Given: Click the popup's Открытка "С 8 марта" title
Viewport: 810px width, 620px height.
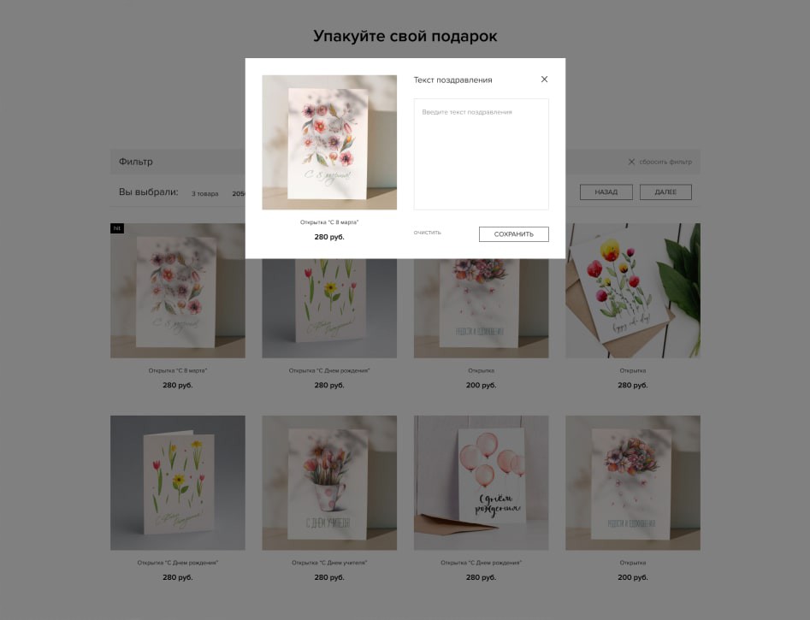Looking at the screenshot, I should click(x=329, y=222).
